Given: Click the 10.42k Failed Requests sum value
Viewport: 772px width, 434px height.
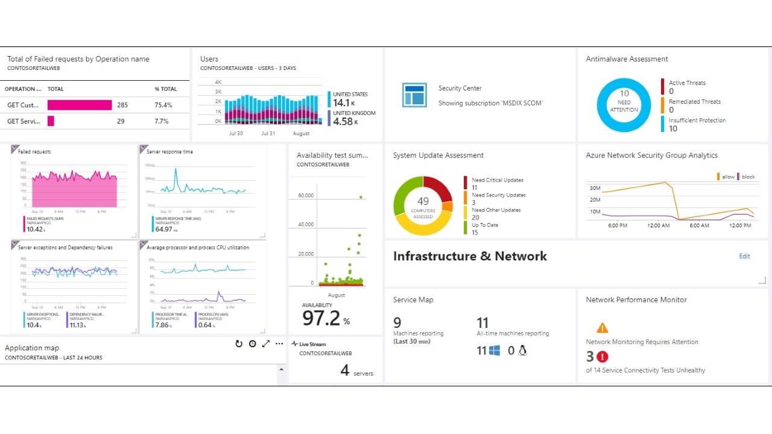Looking at the screenshot, I should pos(36,229).
